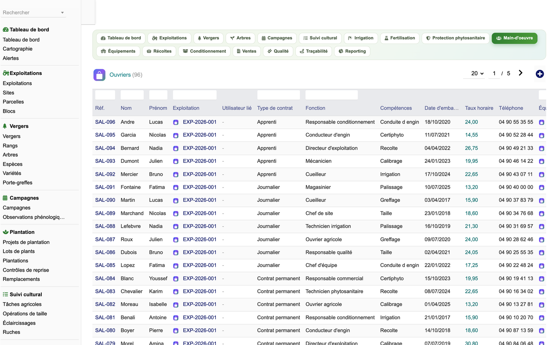Screen dimensions: 558x345
Task: Open the Qualité tab
Action: pos(278,51)
